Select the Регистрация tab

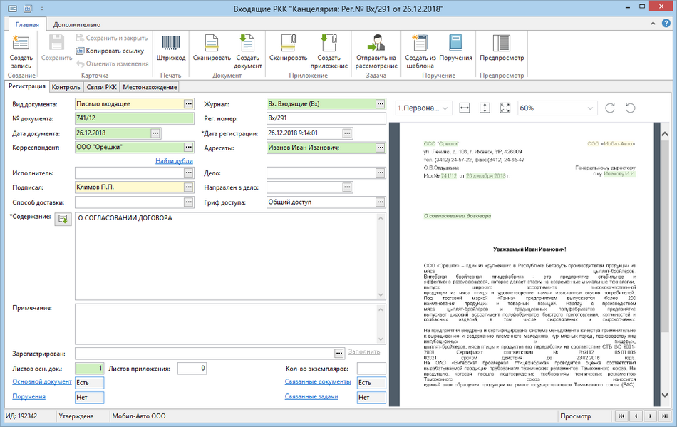[x=27, y=86]
